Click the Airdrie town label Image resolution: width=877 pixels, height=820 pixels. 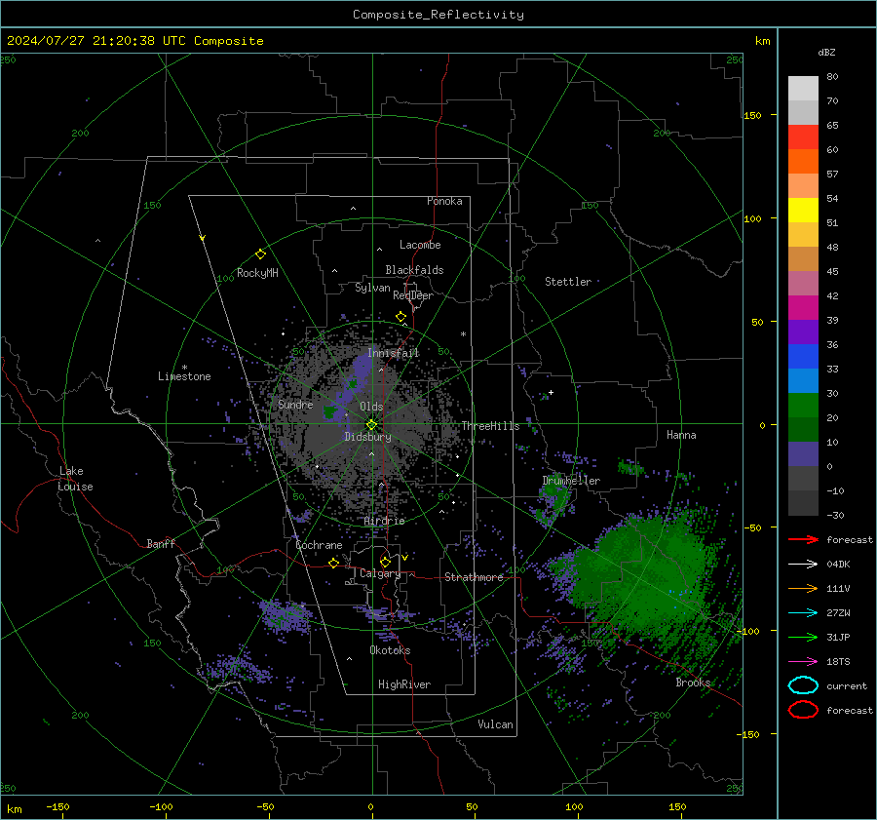[x=384, y=521]
